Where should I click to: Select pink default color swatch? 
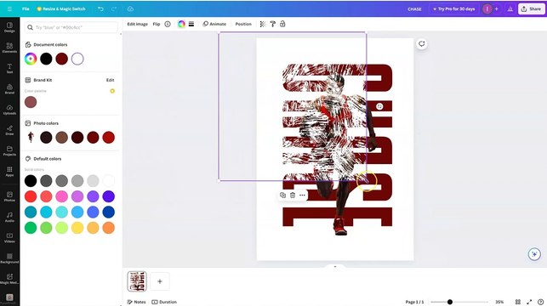click(x=62, y=196)
